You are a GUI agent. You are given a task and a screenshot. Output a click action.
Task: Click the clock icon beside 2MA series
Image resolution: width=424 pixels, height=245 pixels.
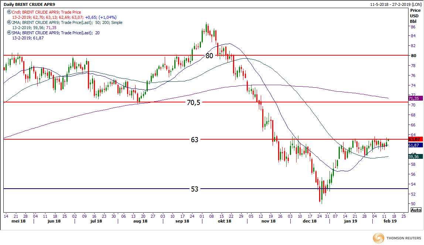[x=9, y=22]
